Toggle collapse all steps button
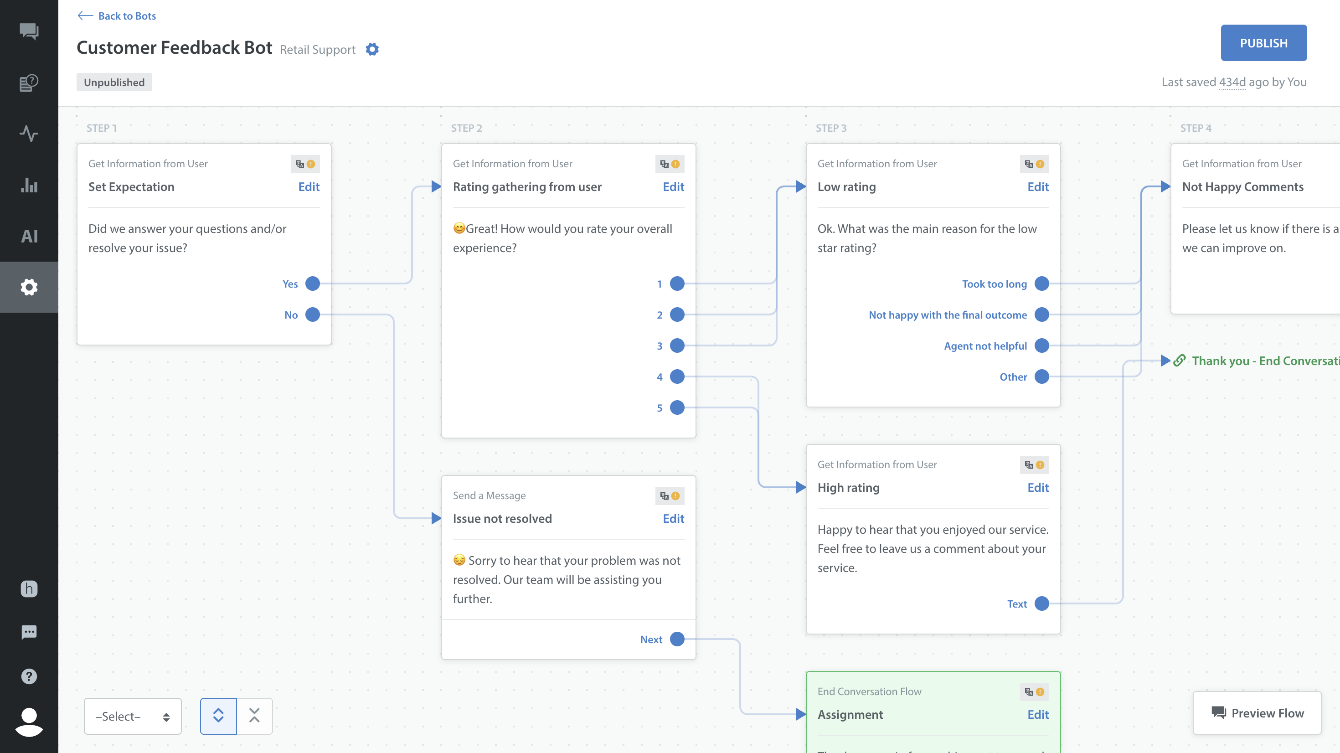 (254, 716)
